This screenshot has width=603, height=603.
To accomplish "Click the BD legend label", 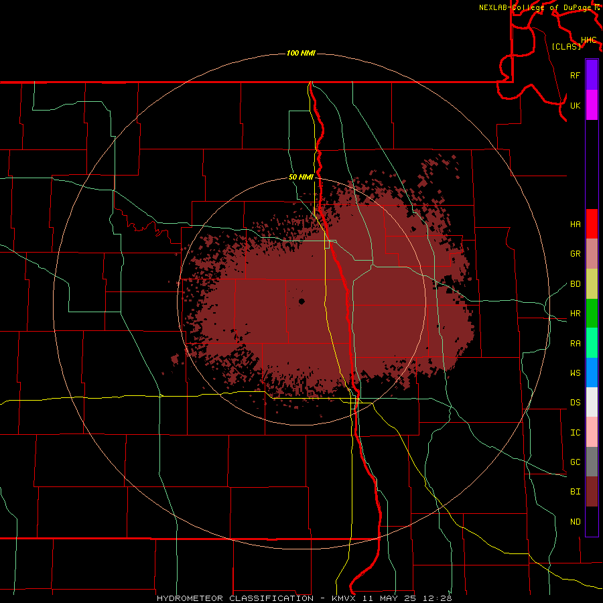I will pyautogui.click(x=575, y=284).
